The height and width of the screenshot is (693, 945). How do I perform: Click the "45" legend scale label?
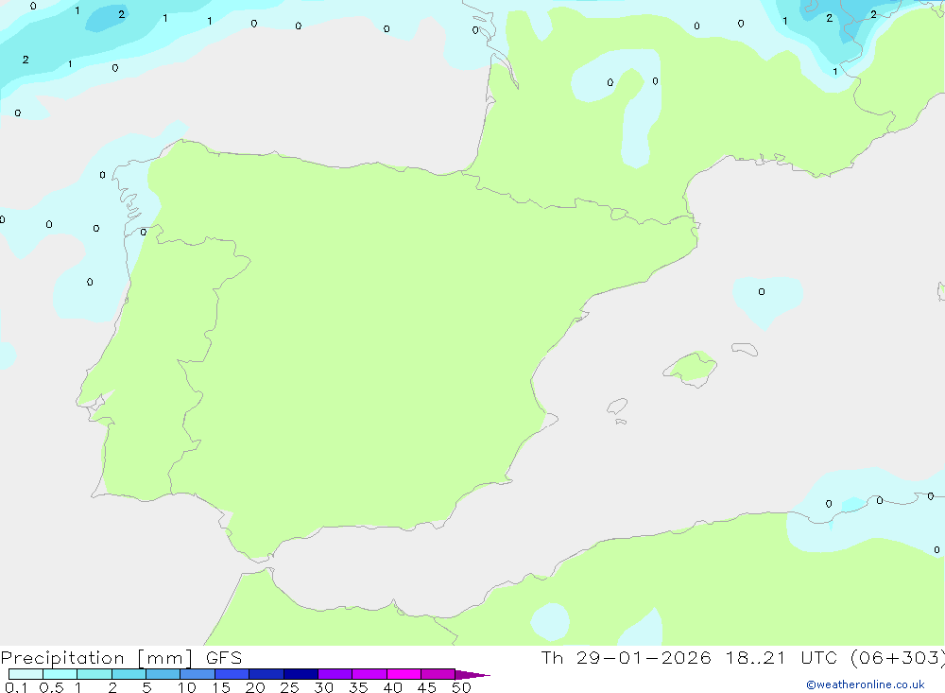(x=427, y=687)
